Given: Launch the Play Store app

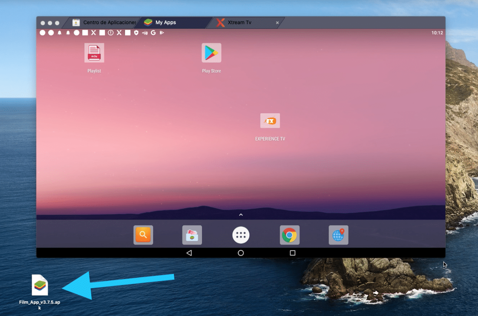Looking at the screenshot, I should pos(211,53).
